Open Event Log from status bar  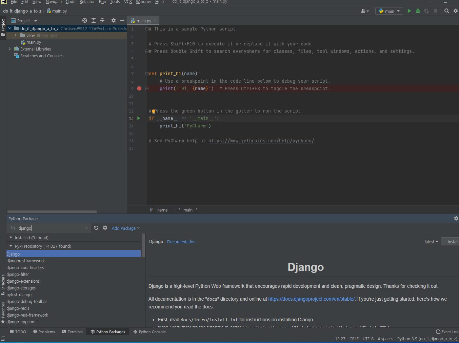(447, 332)
